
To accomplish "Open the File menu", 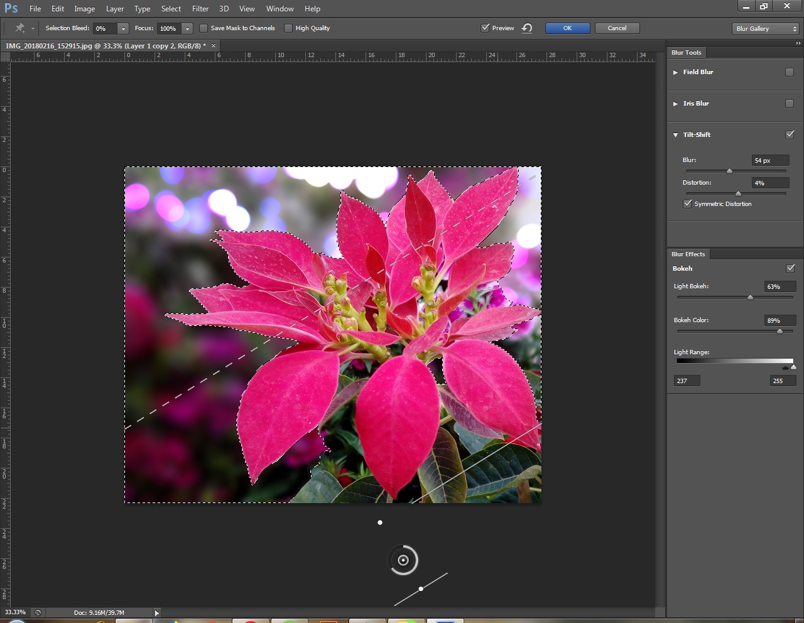I will point(35,9).
